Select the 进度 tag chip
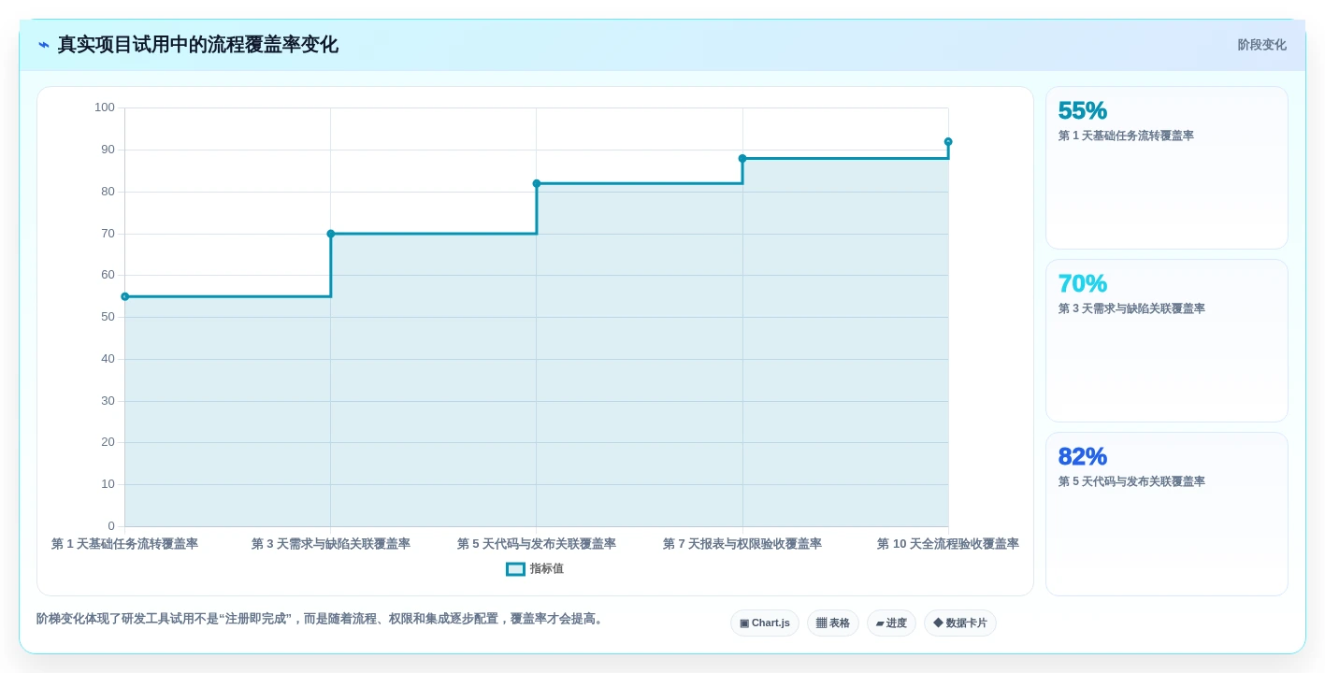This screenshot has height=673, width=1325. pos(891,623)
